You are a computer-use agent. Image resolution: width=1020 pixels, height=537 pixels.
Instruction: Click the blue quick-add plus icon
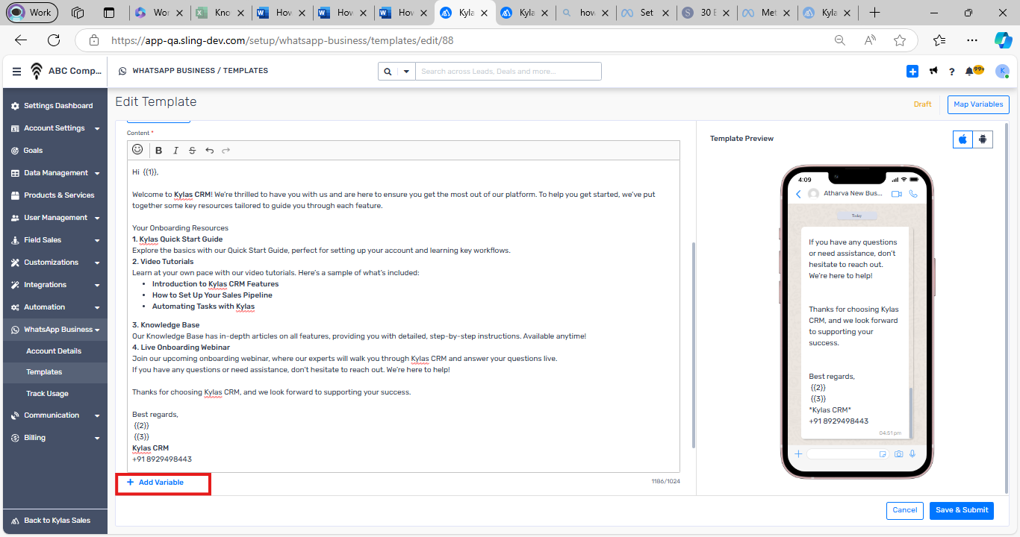(912, 71)
